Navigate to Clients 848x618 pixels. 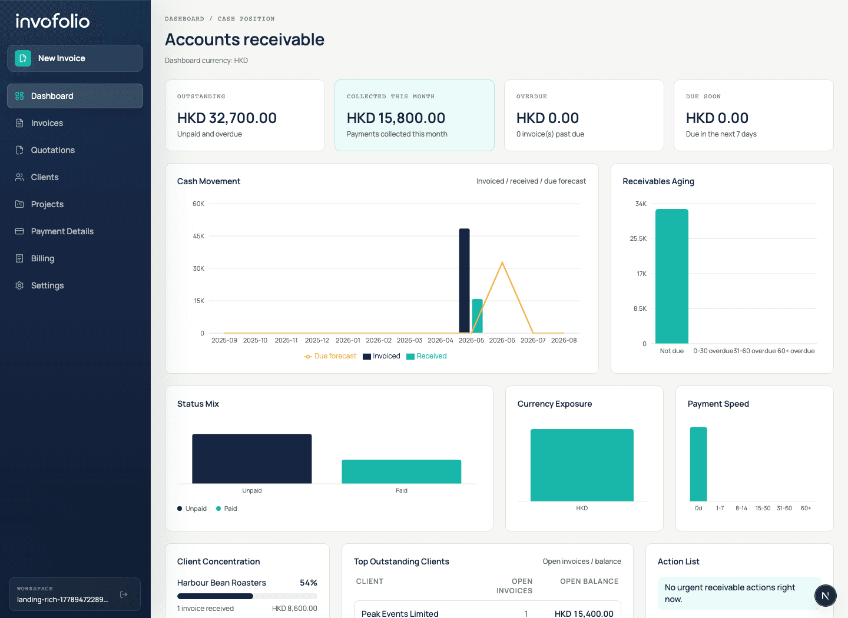[x=75, y=177]
